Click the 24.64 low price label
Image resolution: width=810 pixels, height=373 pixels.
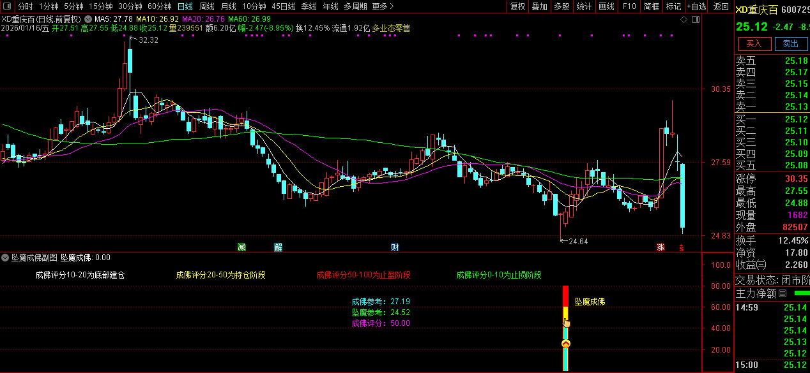[578, 241]
